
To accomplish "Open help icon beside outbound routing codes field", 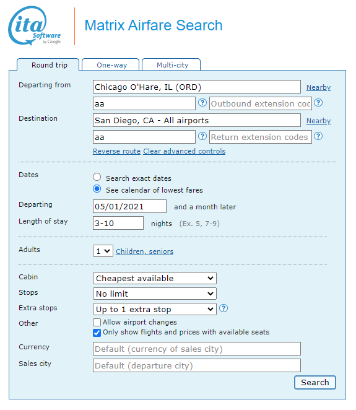I will (x=202, y=103).
